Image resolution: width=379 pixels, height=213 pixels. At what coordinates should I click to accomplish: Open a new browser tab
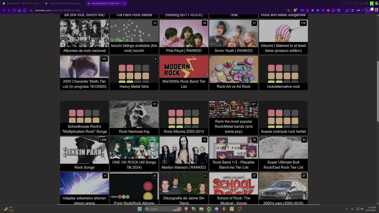131,4
